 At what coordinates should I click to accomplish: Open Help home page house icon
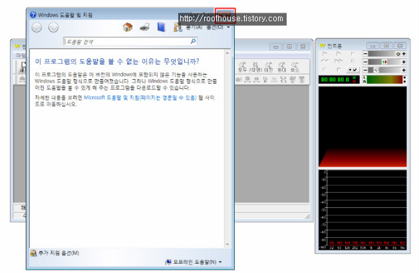(128, 27)
